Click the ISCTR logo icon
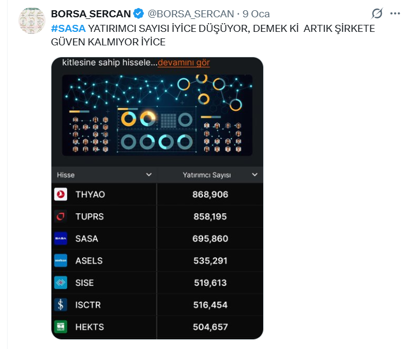This screenshot has width=411, height=349. pyautogui.click(x=61, y=305)
